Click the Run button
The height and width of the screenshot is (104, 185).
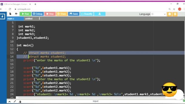click(25, 14)
